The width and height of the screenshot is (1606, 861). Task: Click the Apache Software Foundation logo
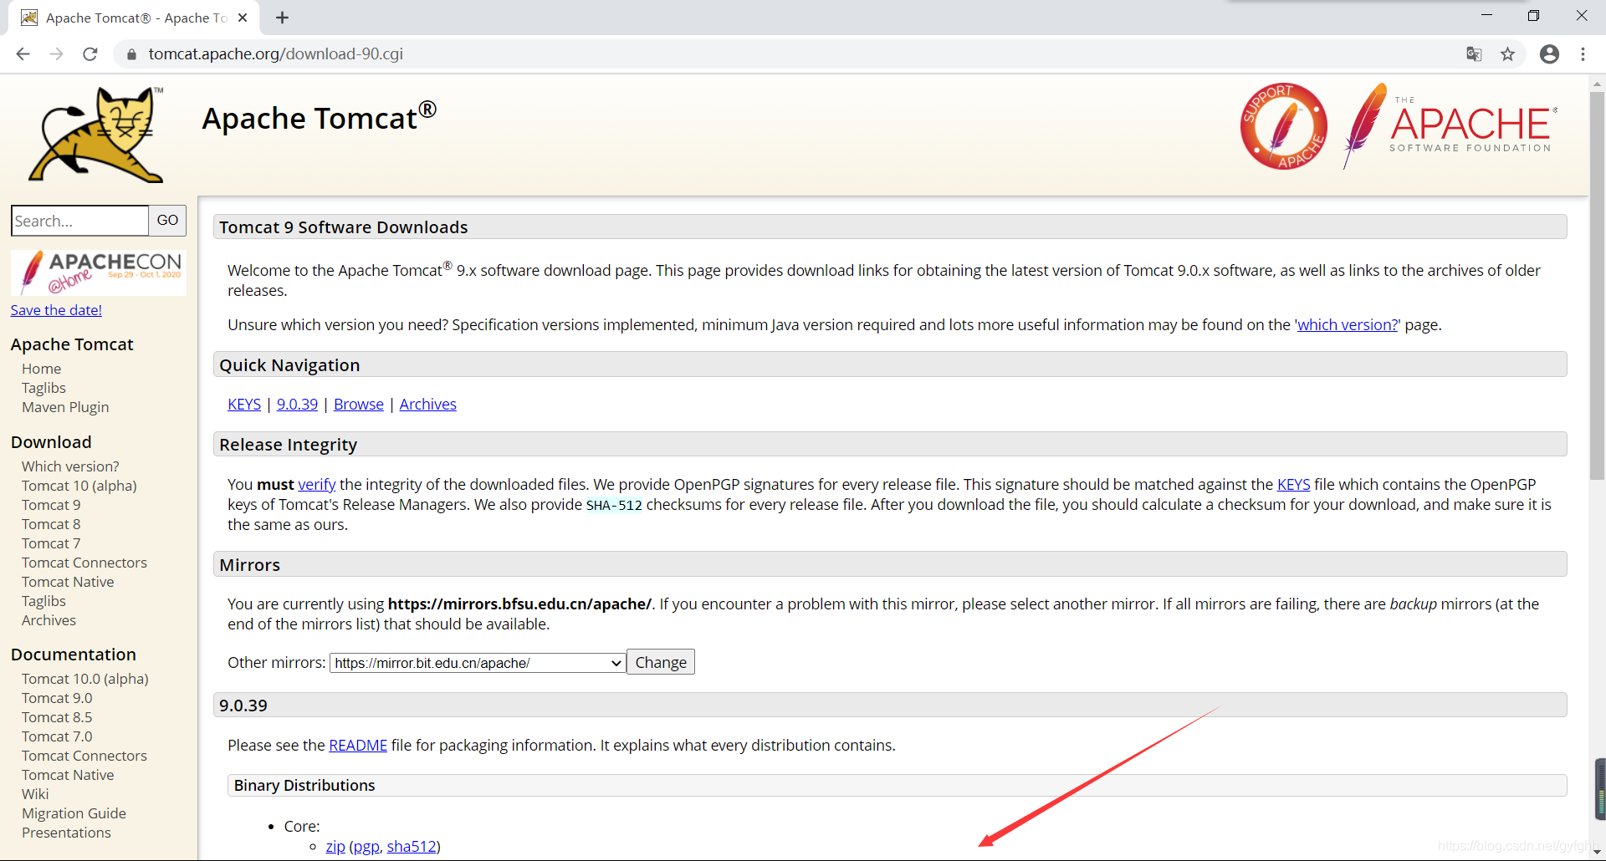(1450, 126)
